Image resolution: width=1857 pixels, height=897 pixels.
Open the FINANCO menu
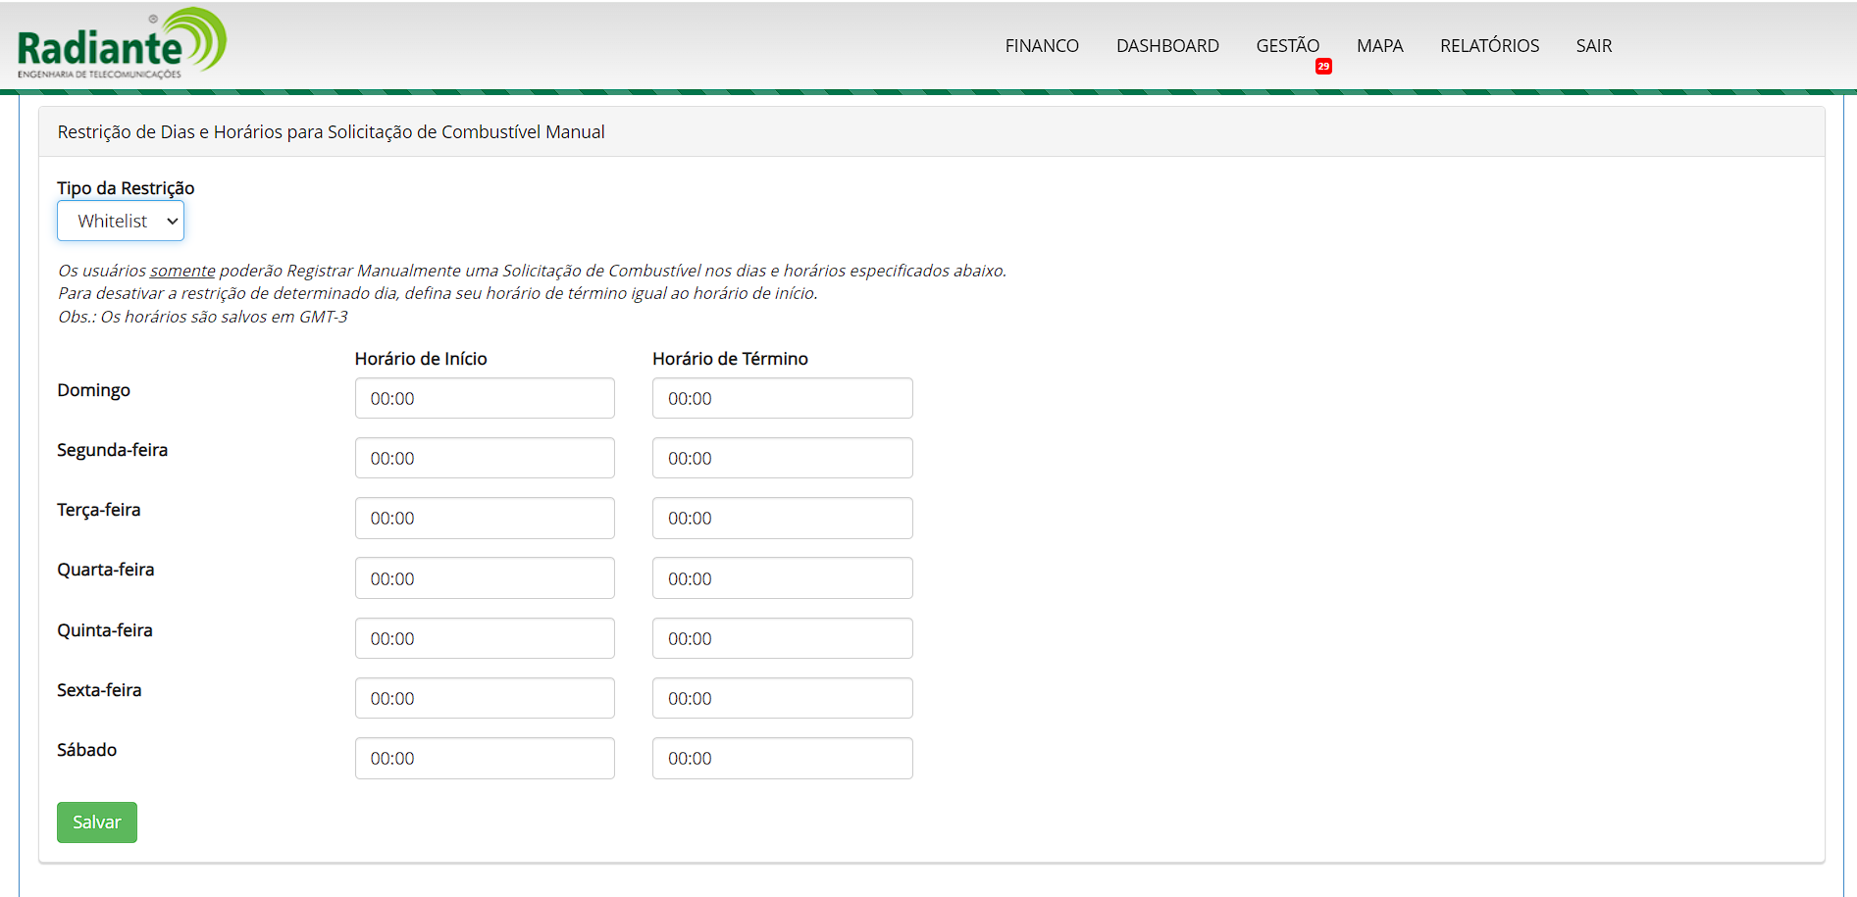pyautogui.click(x=1041, y=46)
